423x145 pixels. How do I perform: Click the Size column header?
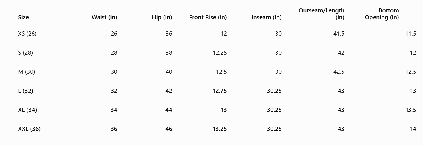pos(23,17)
